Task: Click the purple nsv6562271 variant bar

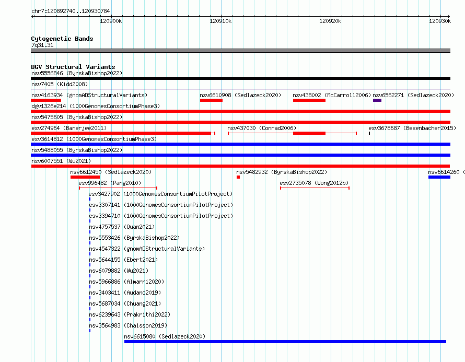Action: [x=377, y=100]
